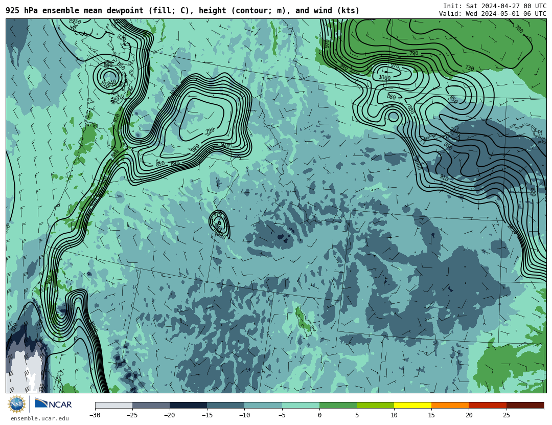Click the 10 tick label on the colorbar
The height and width of the screenshot is (425, 552).
394,415
